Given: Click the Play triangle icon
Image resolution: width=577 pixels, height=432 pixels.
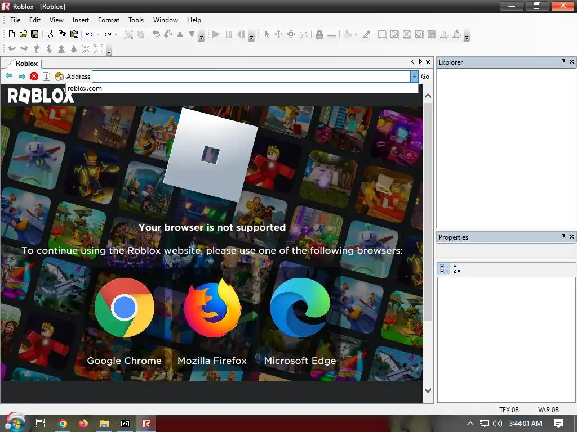Looking at the screenshot, I should 216,34.
